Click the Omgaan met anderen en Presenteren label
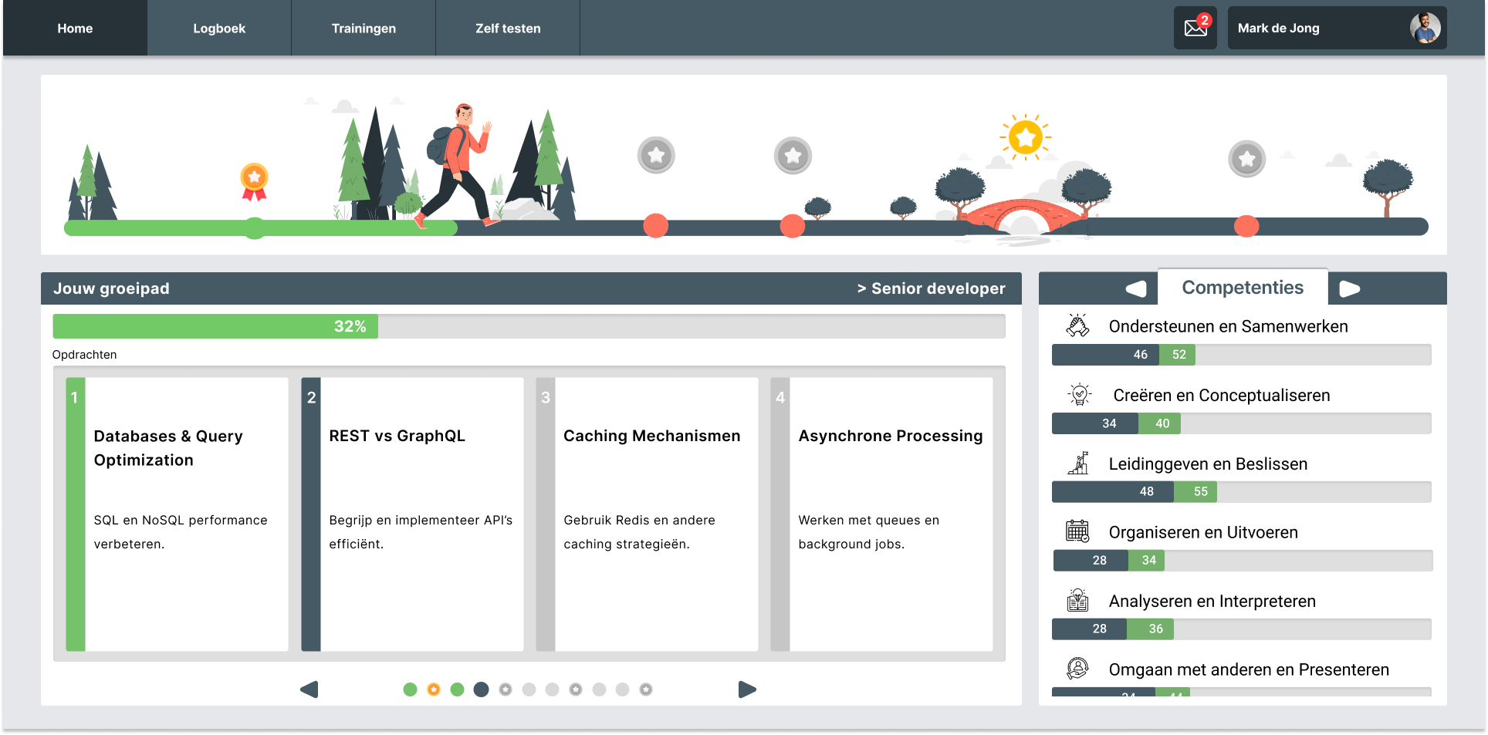The image size is (1488, 735). tap(1249, 669)
